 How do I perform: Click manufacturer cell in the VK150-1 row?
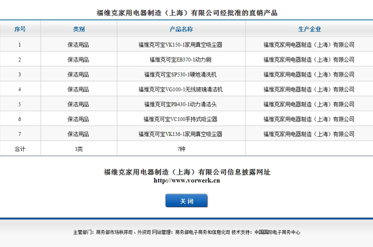click(309, 45)
